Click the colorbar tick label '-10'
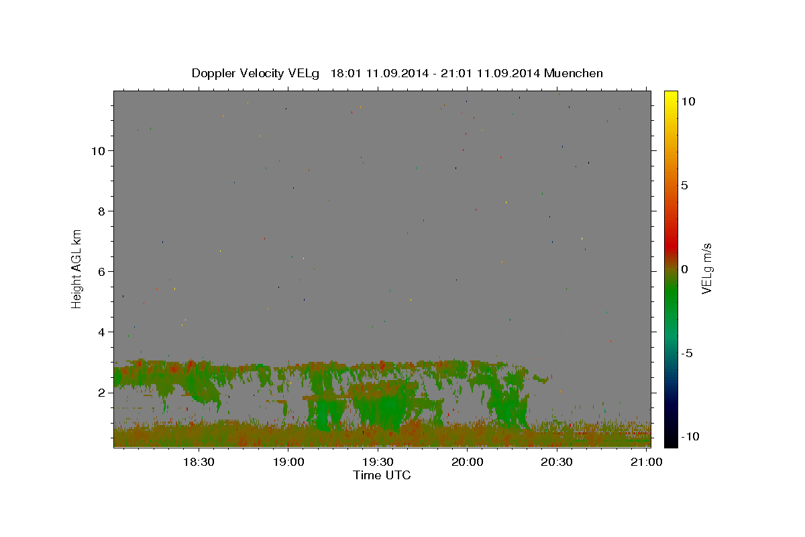The image size is (805, 537). pos(690,436)
